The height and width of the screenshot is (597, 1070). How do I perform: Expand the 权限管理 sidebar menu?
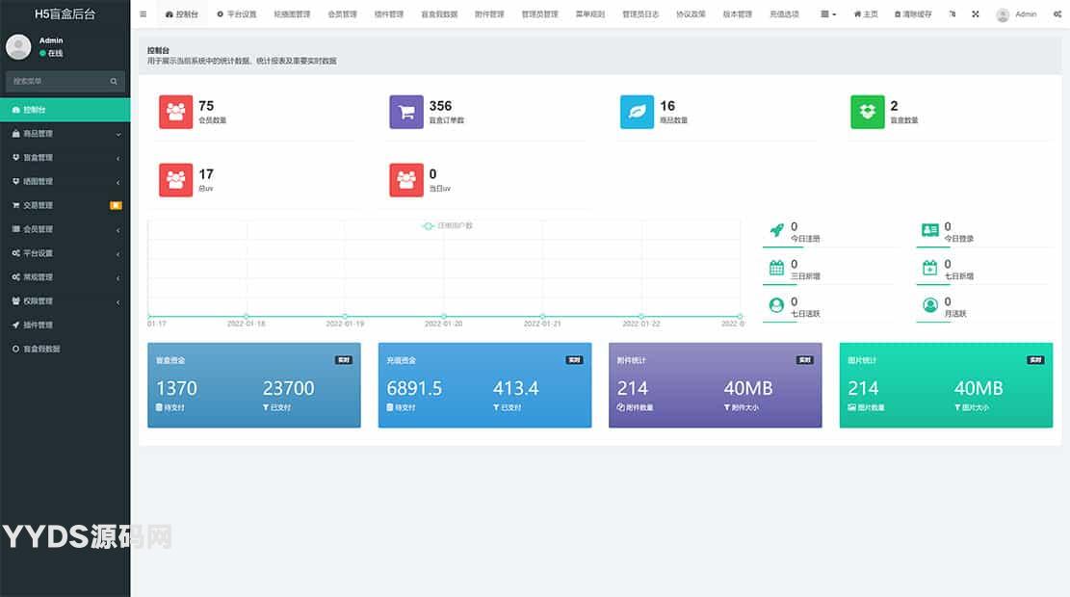[65, 301]
